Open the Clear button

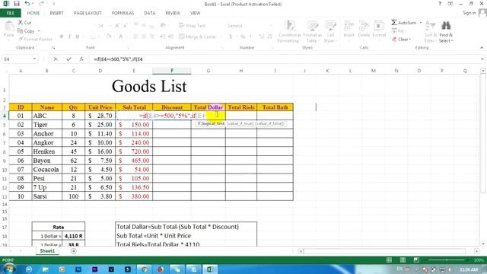[401, 39]
